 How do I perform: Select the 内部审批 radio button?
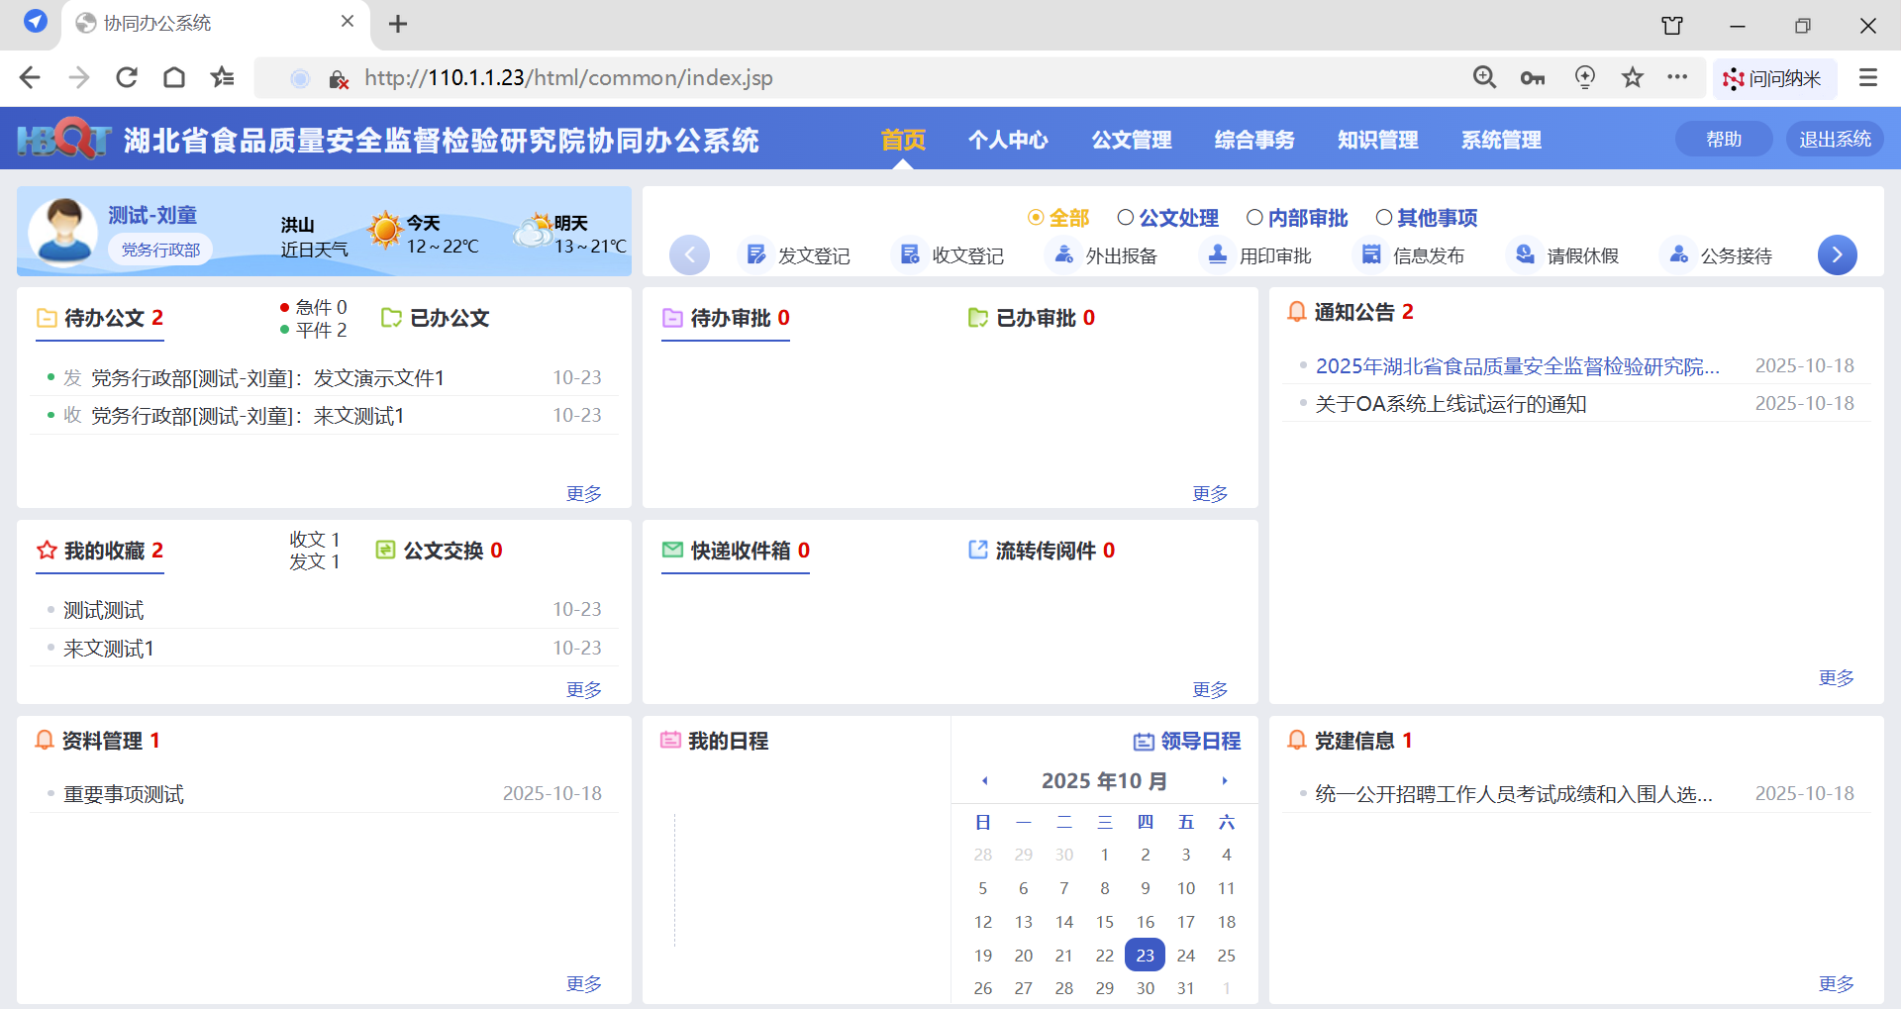pos(1254,218)
